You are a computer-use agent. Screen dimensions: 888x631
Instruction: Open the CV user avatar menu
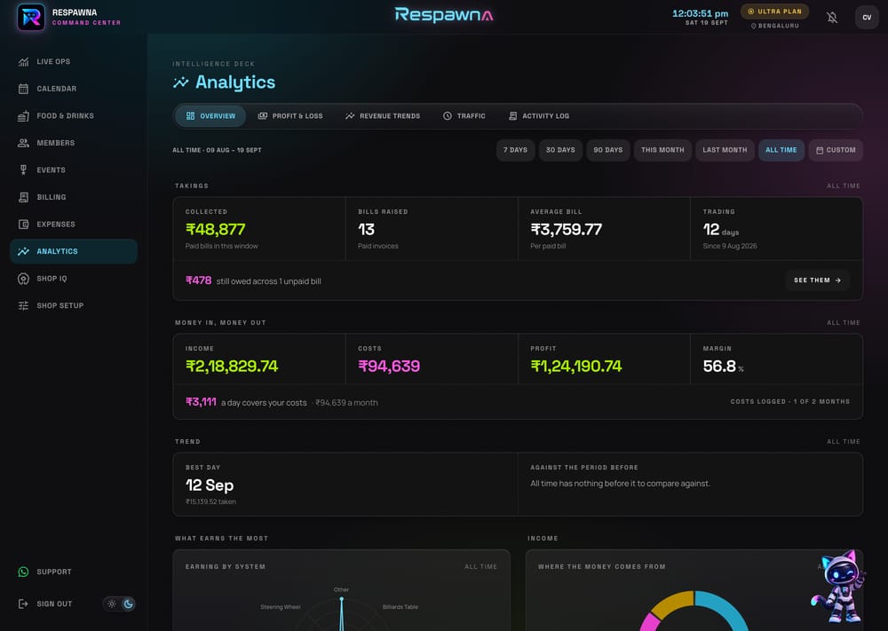coord(867,18)
